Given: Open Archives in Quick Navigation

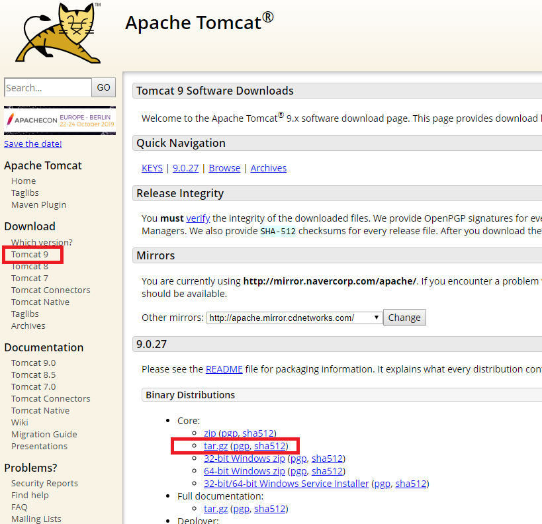Looking at the screenshot, I should tap(269, 168).
